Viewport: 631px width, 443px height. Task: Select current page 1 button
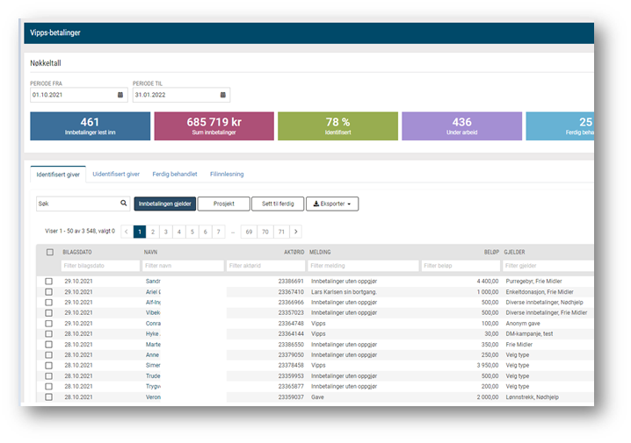coord(140,232)
